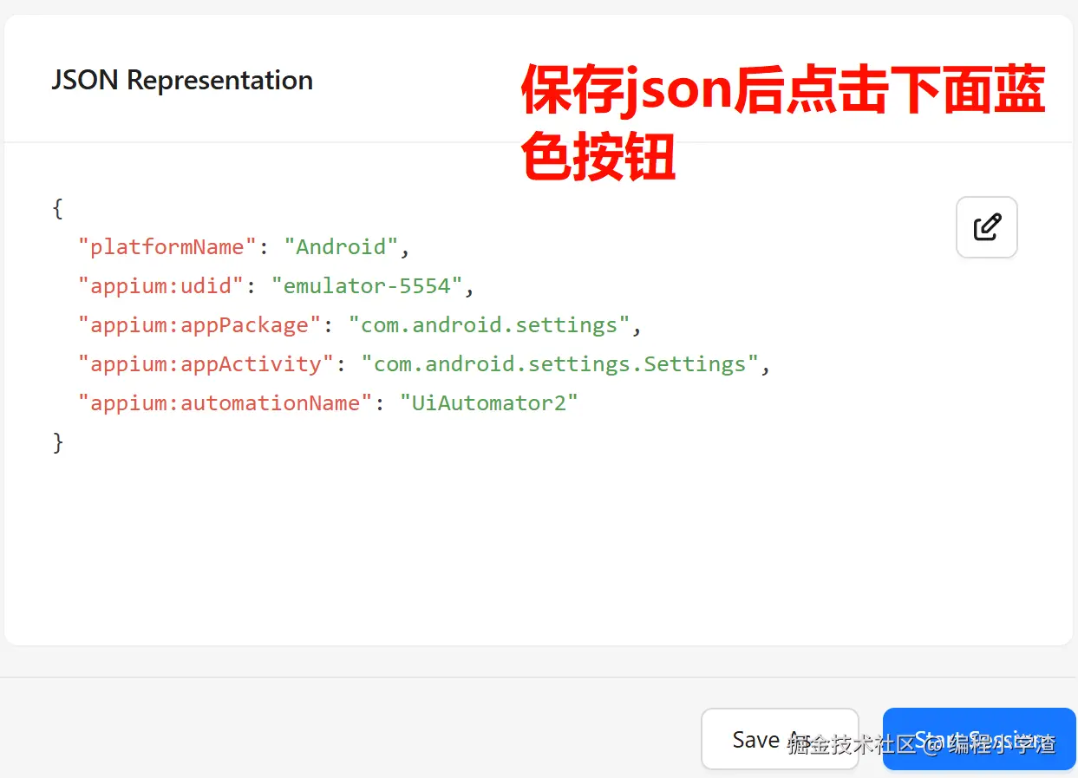The height and width of the screenshot is (778, 1078).
Task: Click the "com.android.settings" package value
Action: [489, 325]
